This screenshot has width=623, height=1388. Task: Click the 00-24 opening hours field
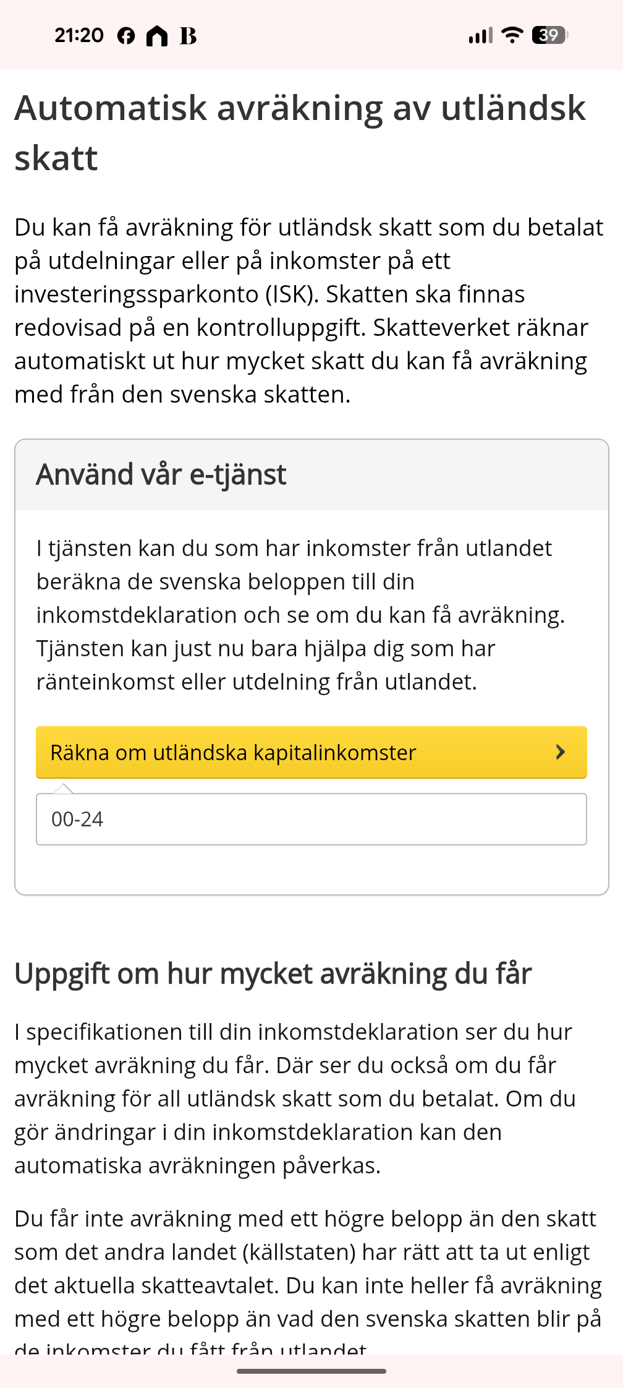click(x=311, y=819)
